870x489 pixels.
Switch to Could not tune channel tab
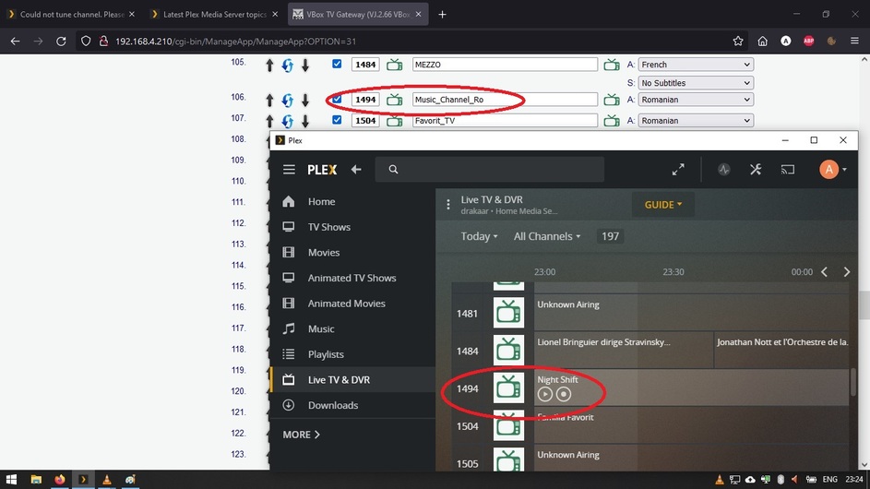tap(71, 15)
